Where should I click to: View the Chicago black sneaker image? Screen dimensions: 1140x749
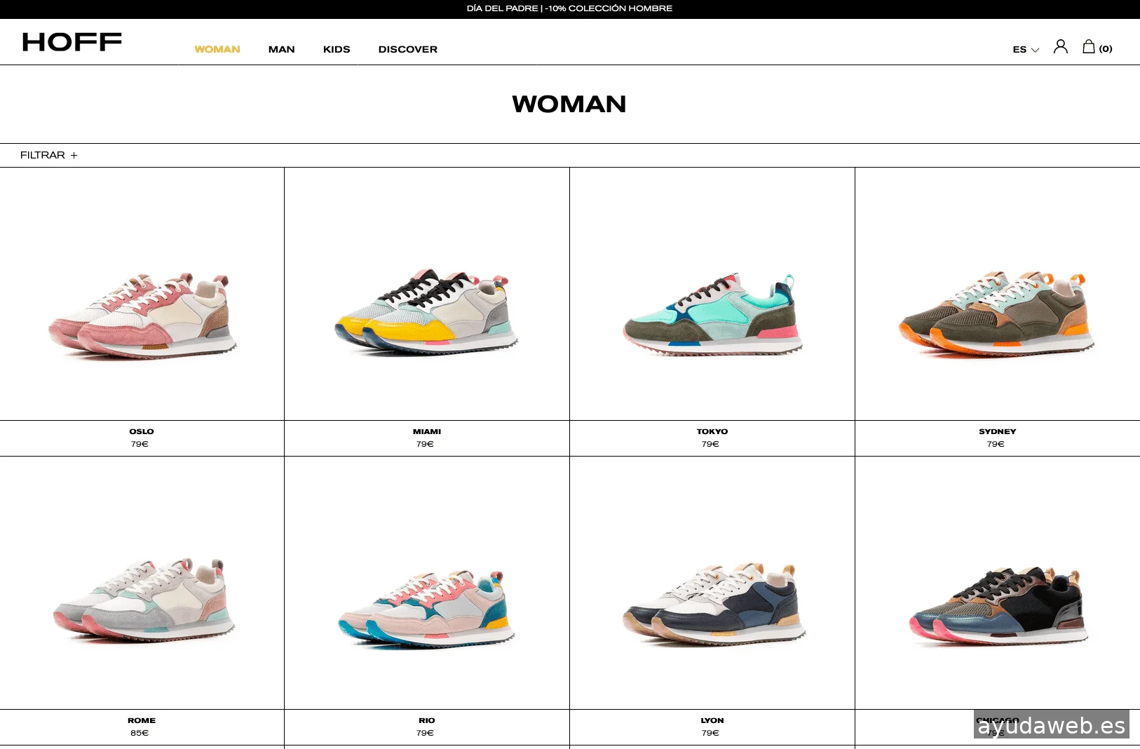click(x=997, y=605)
